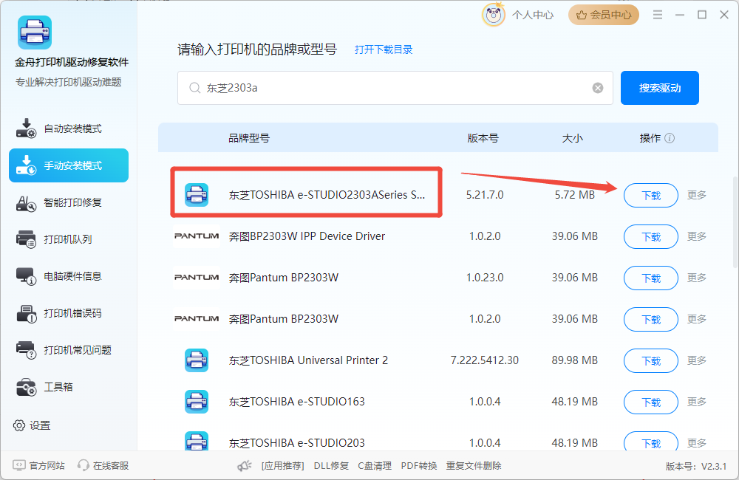Expand 更多 for Pantum BP2303W 1.0.23.0
Image resolution: width=739 pixels, height=480 pixels.
pyautogui.click(x=697, y=278)
